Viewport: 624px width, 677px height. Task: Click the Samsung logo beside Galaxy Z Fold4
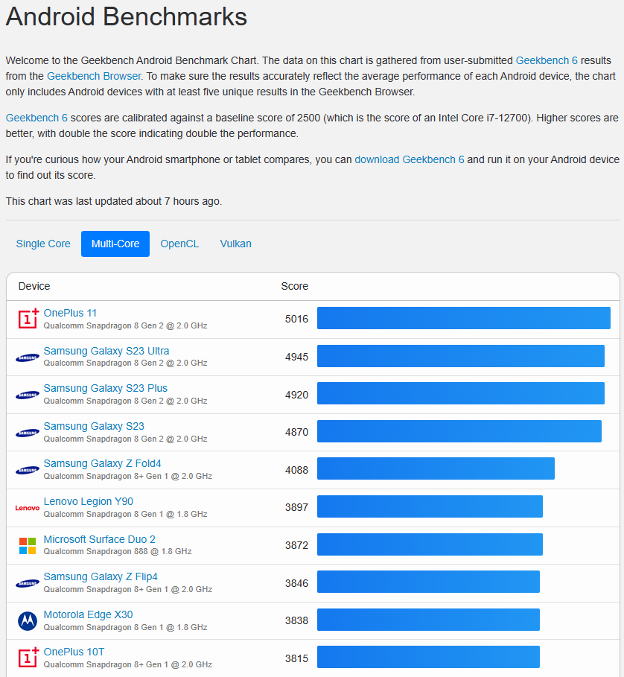(x=28, y=471)
